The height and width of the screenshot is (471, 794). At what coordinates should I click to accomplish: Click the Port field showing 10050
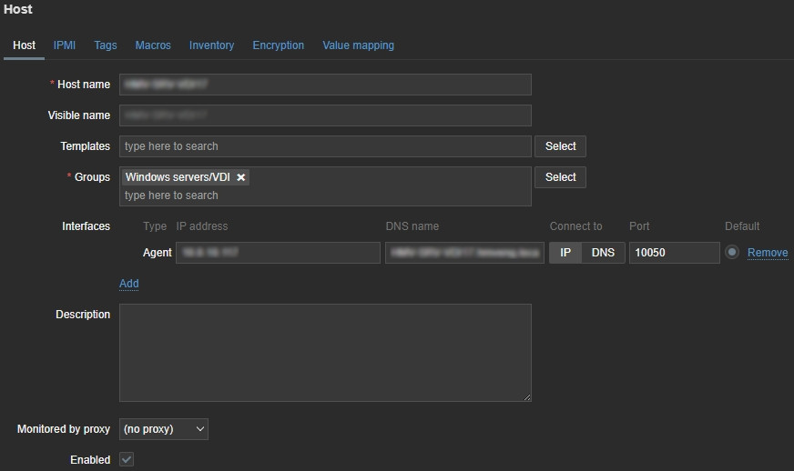pos(674,253)
